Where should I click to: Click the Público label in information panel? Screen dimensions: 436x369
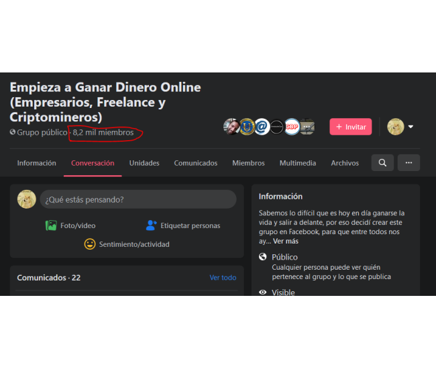click(x=284, y=257)
